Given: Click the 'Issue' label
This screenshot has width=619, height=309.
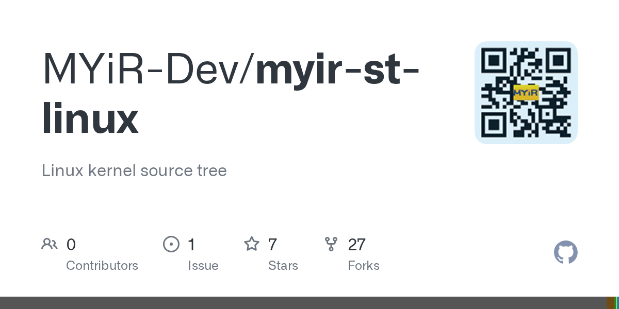Looking at the screenshot, I should (x=203, y=266).
